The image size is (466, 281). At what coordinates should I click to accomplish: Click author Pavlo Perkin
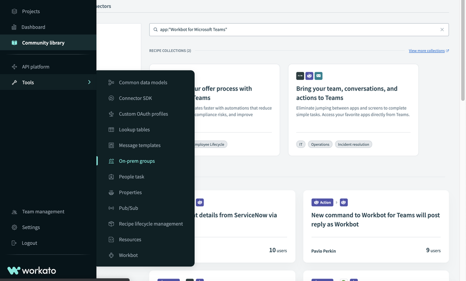[323, 251]
